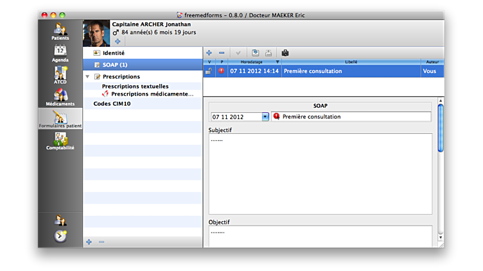Open the SOAP date dropdown
Viewport: 483px width, 271px height.
point(265,117)
